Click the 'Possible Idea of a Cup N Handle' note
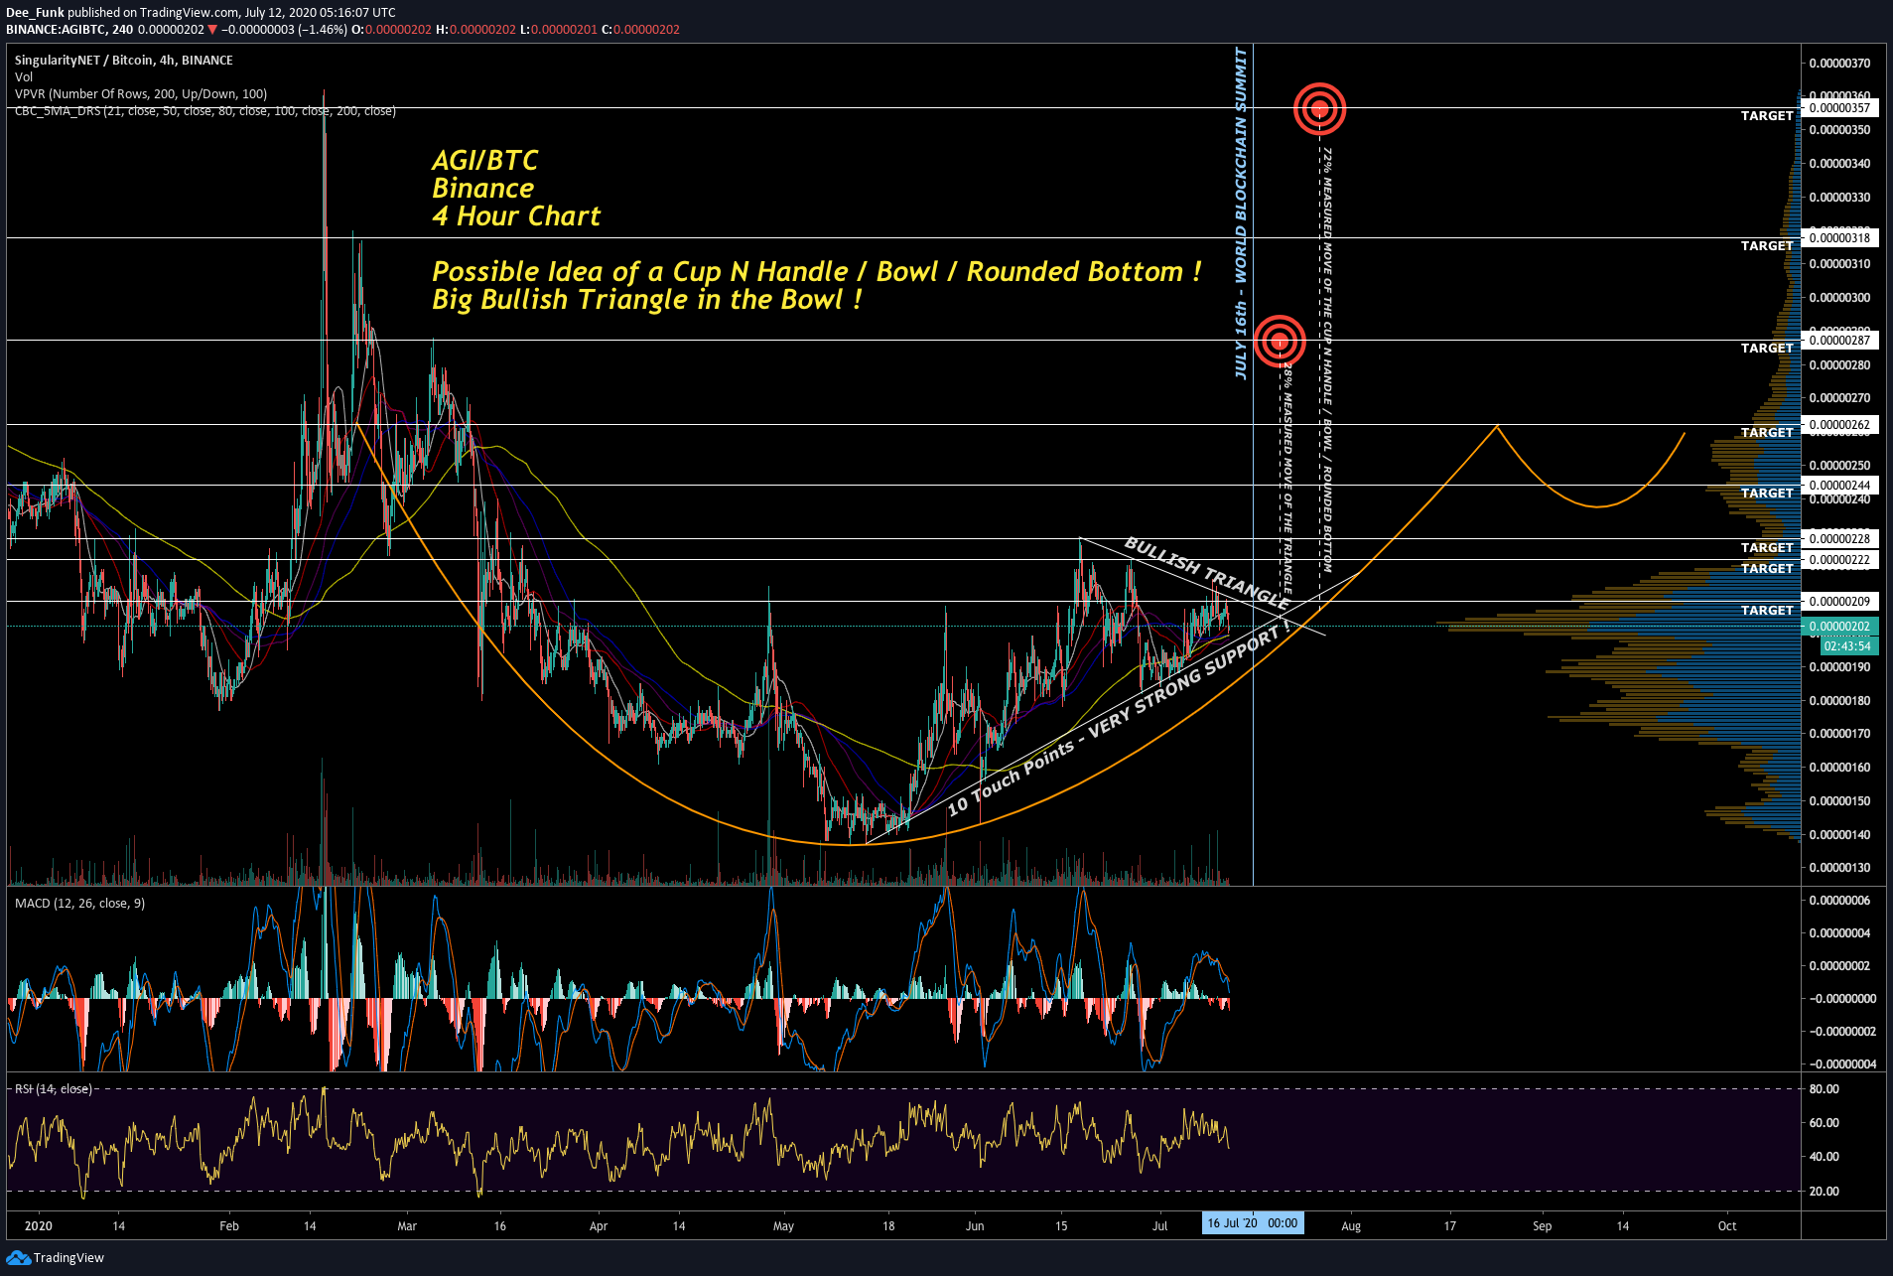 click(816, 271)
